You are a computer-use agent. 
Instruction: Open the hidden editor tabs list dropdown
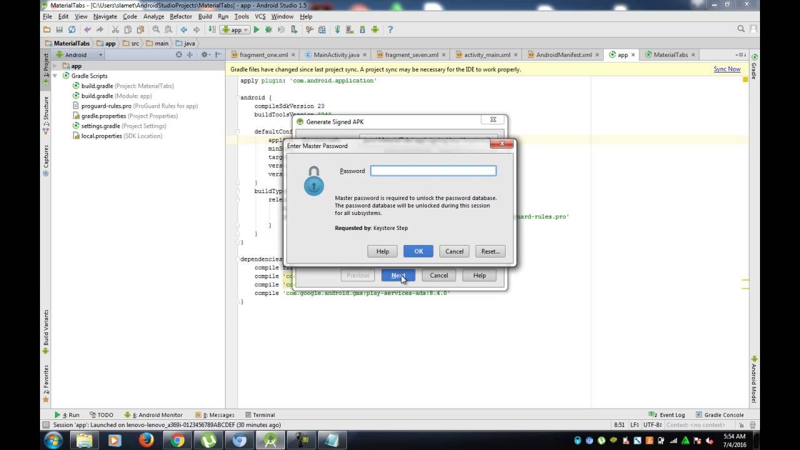tap(740, 54)
